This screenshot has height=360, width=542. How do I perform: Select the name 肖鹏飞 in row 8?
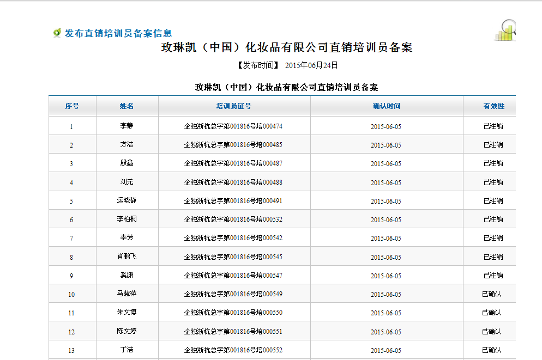click(x=127, y=257)
